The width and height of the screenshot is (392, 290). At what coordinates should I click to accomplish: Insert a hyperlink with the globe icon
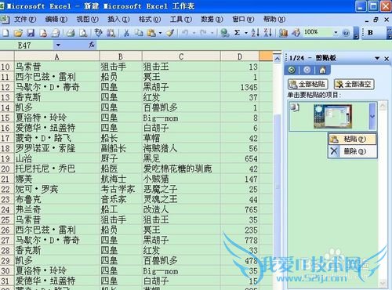(224, 33)
